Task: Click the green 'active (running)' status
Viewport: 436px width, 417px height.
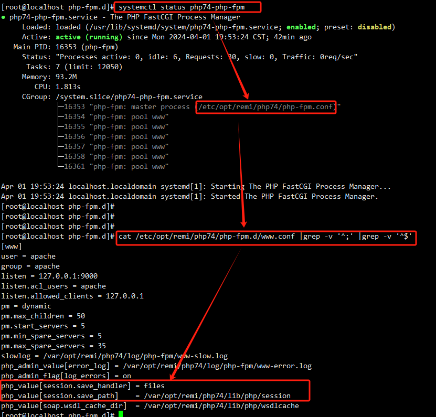Action: tap(89, 37)
